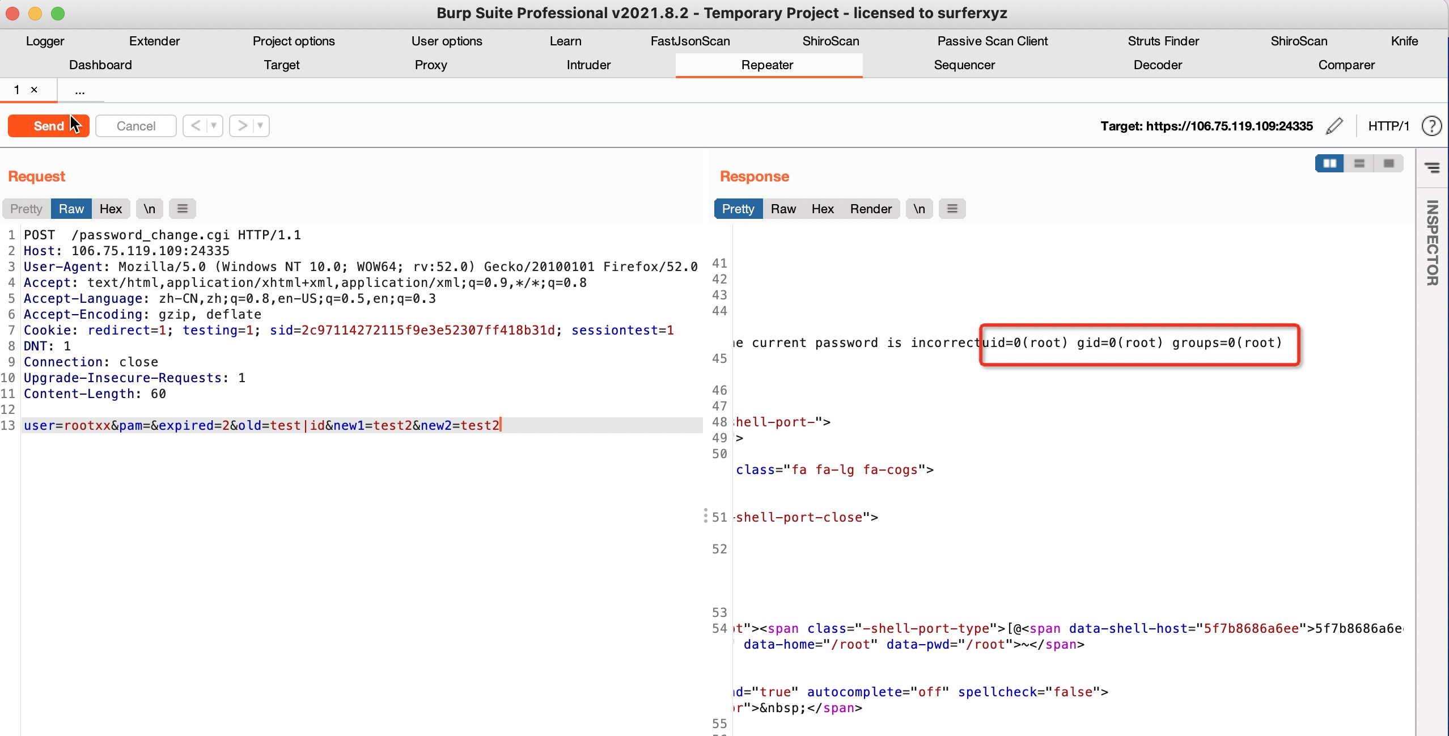Open the help question mark icon
The width and height of the screenshot is (1449, 736).
click(x=1432, y=126)
